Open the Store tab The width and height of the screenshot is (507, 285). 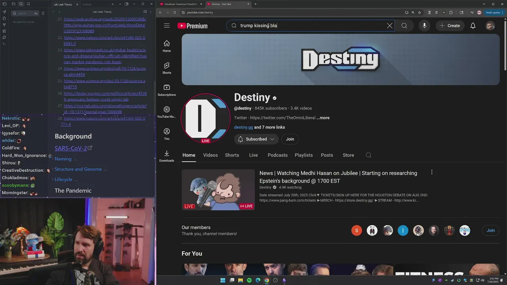[x=348, y=155]
